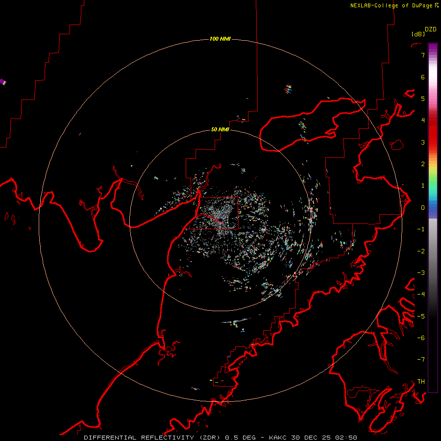Click the 7 value on the color scale
The height and width of the screenshot is (441, 441).
[423, 55]
